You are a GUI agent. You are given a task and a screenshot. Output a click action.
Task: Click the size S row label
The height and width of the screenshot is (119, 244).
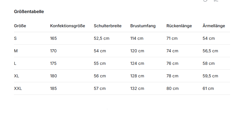(x=15, y=38)
